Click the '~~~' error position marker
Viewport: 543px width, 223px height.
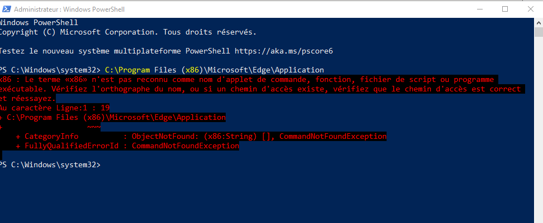click(x=94, y=127)
